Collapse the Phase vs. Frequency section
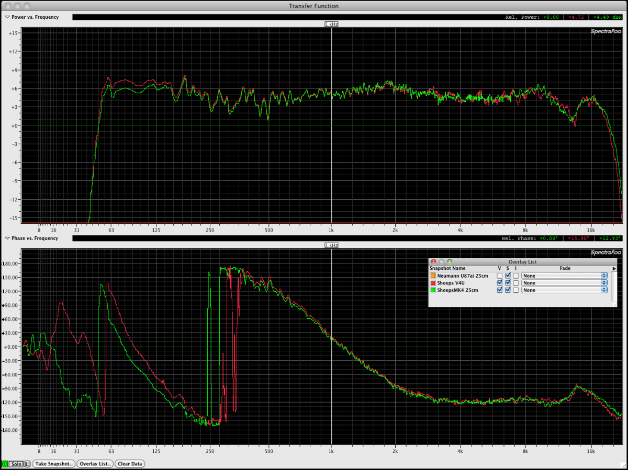 coord(7,238)
